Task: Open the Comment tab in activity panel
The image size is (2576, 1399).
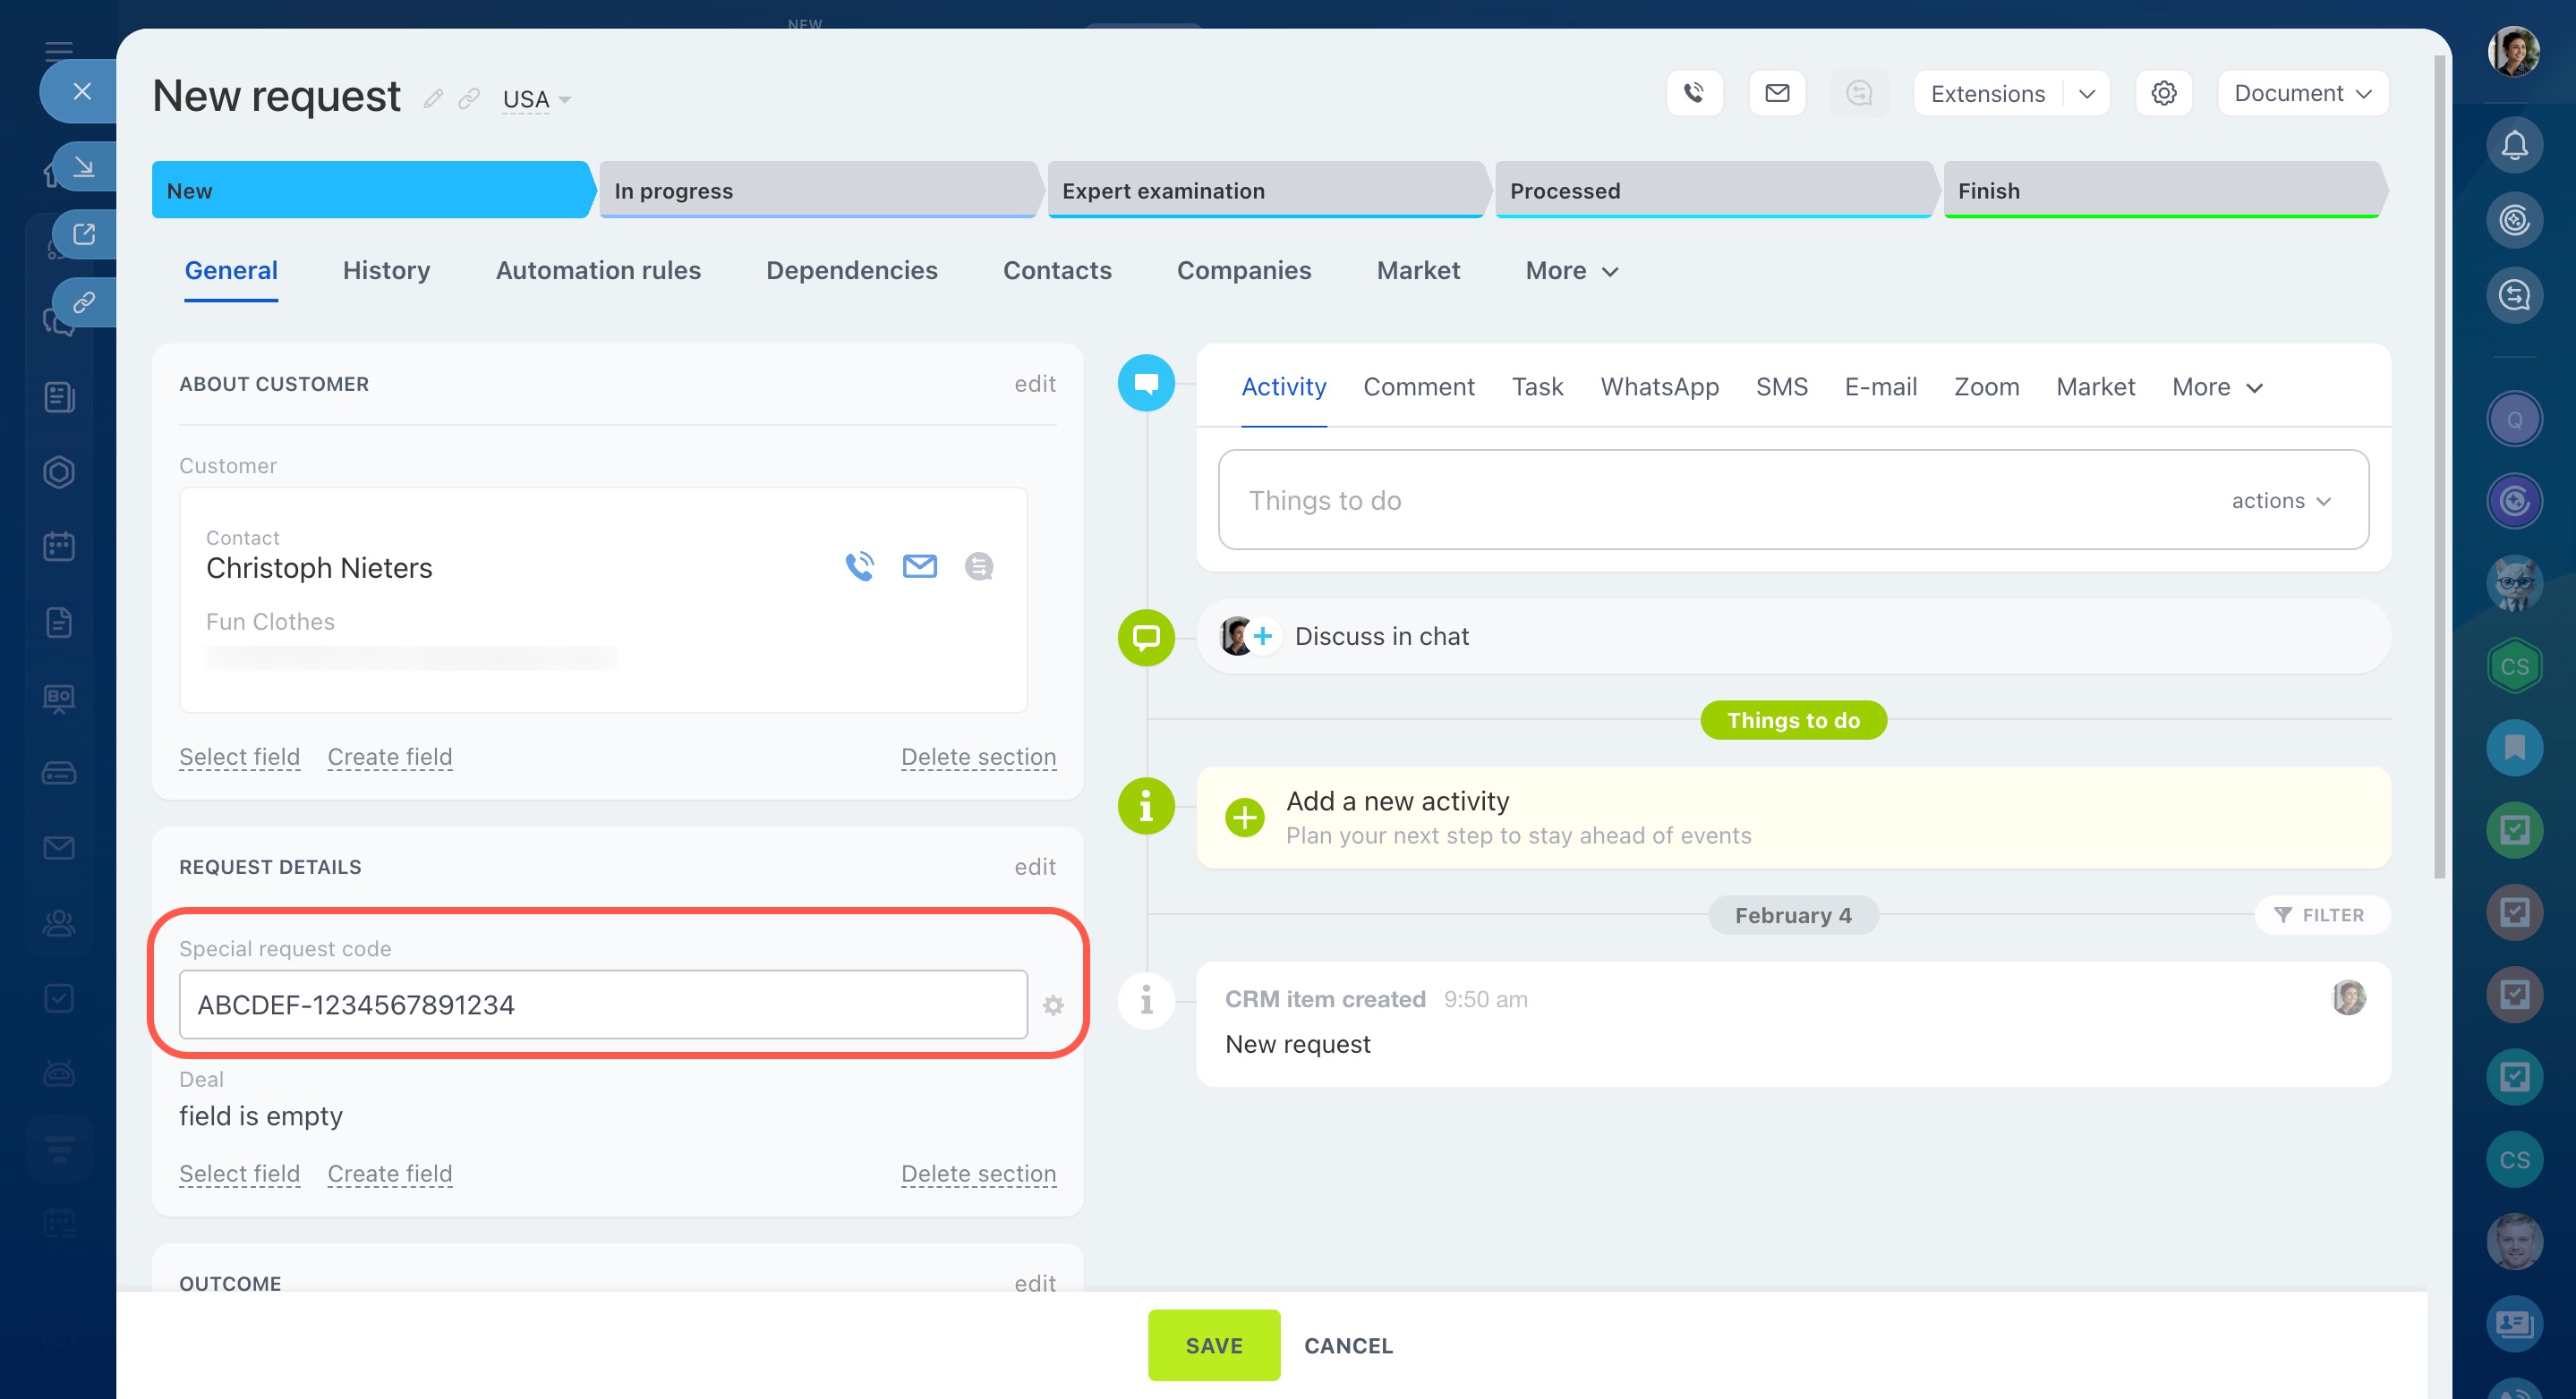Action: pos(1418,386)
